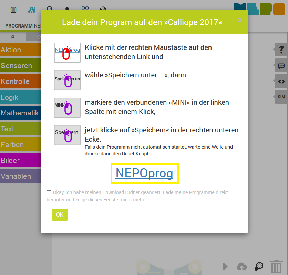This screenshot has width=288, height=275.
Task: Click the trash bin icon
Action: coord(276,266)
